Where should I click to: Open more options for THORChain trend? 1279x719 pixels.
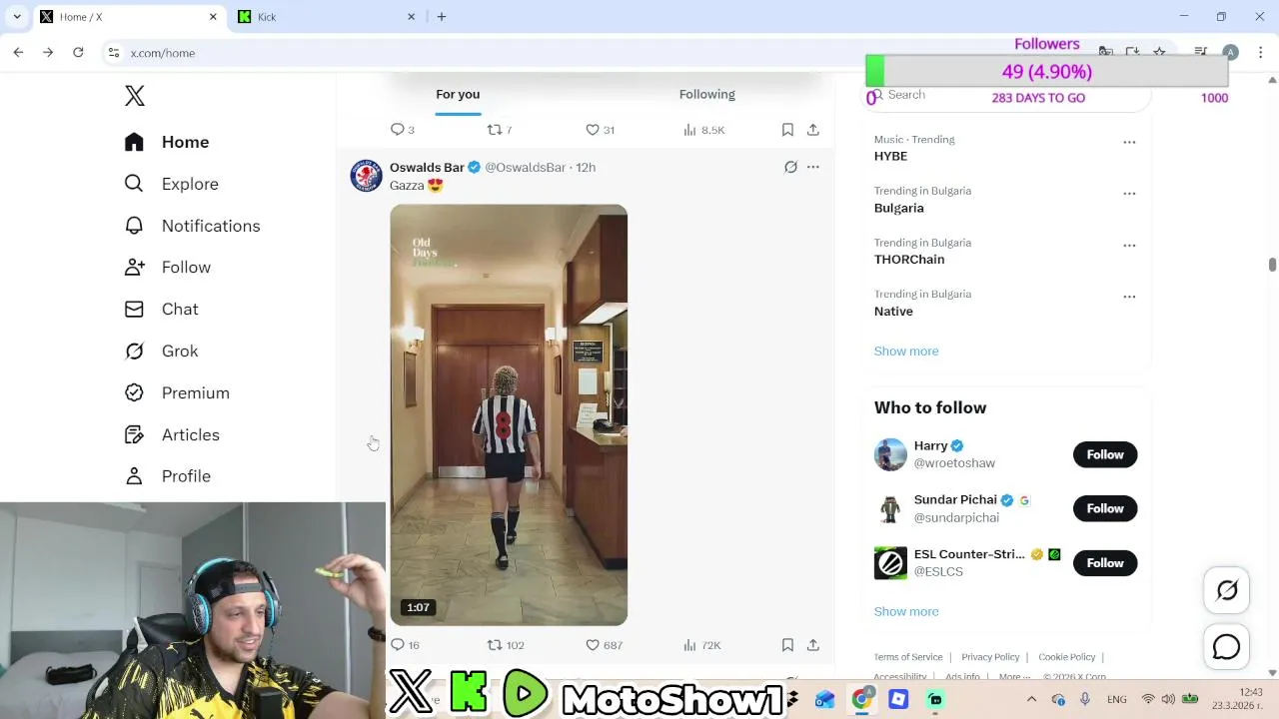[1129, 245]
